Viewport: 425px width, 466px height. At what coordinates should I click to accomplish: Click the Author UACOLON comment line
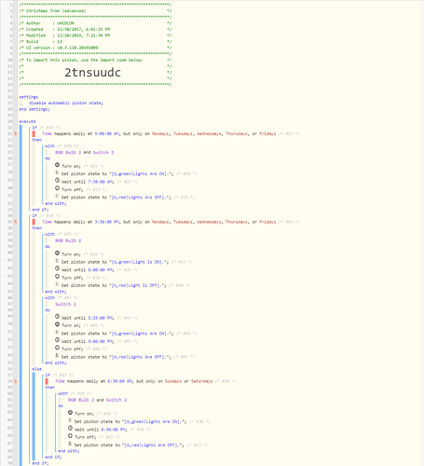pyautogui.click(x=95, y=23)
